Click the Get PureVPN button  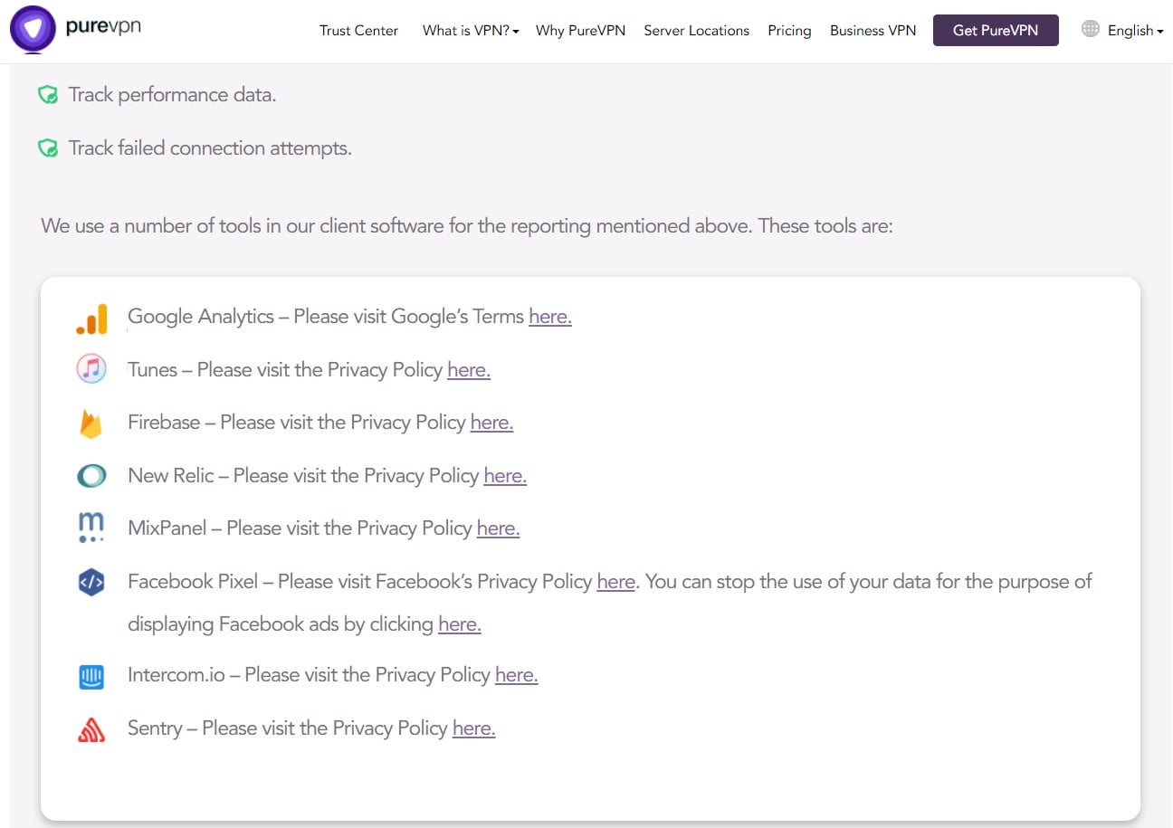996,30
